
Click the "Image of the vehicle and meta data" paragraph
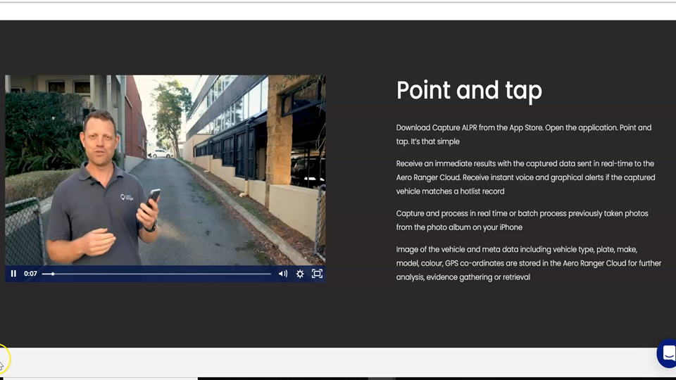point(529,263)
